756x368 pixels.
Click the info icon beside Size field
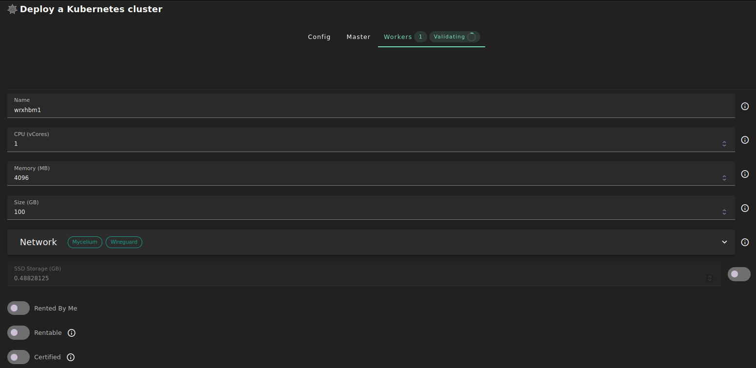point(745,208)
